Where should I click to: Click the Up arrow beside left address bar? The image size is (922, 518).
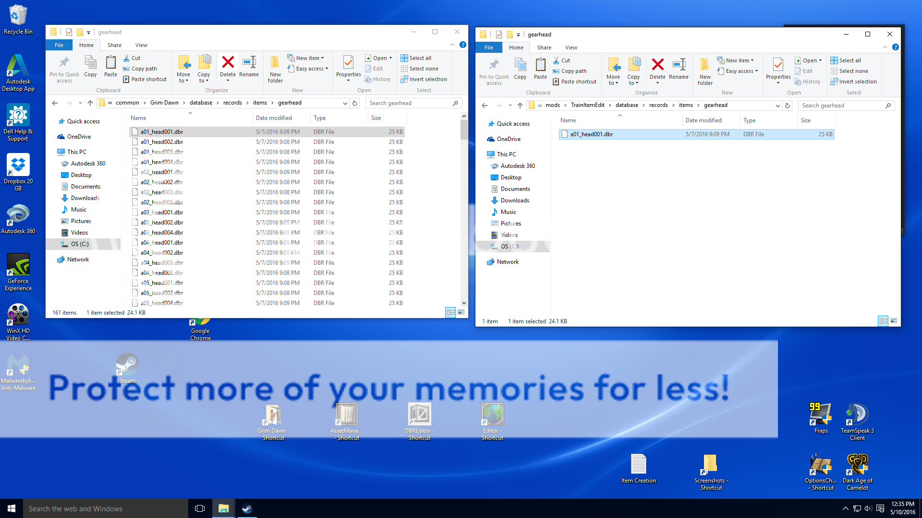(x=90, y=103)
